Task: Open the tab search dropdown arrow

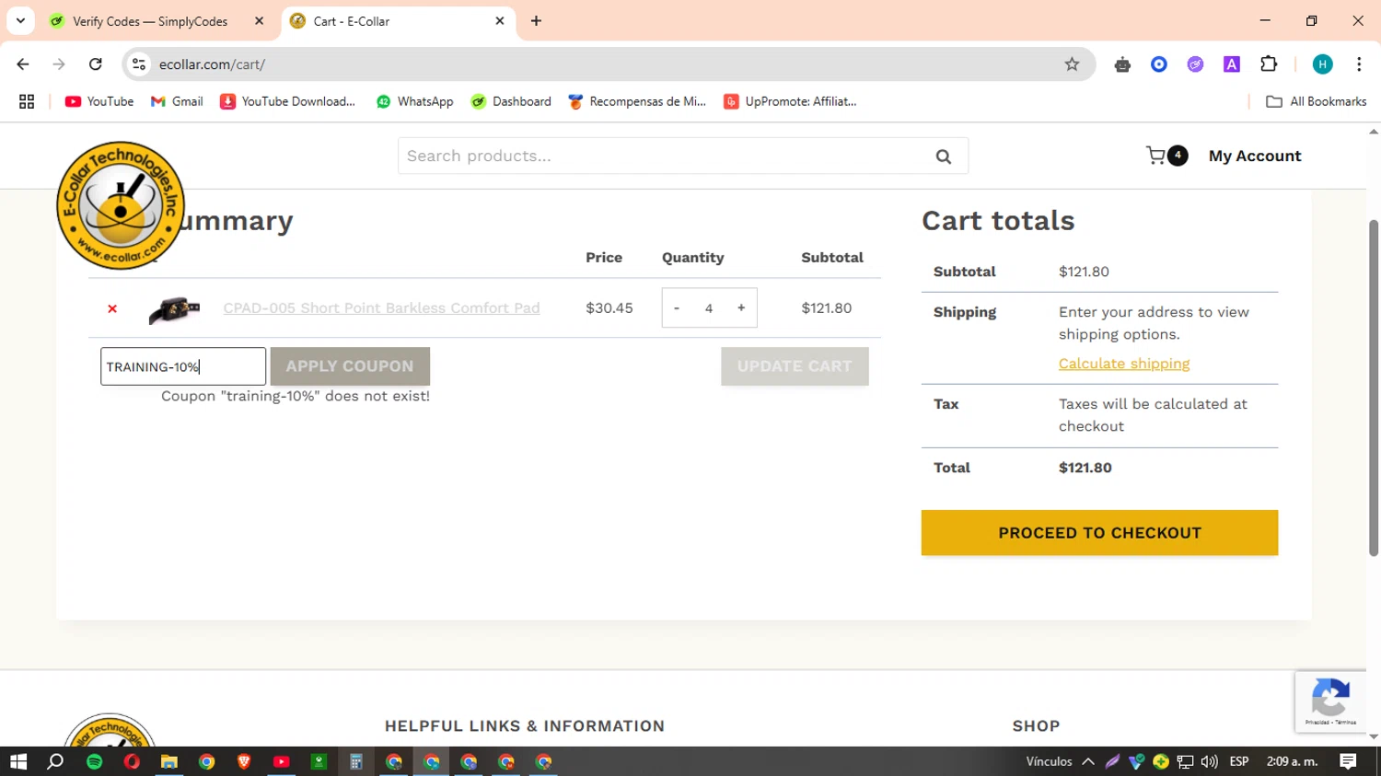Action: 20,20
